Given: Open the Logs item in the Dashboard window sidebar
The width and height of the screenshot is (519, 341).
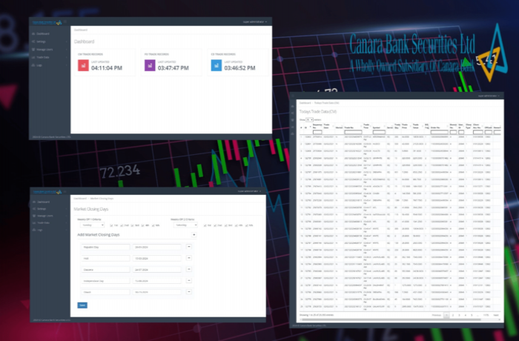Looking at the screenshot, I should [50, 65].
